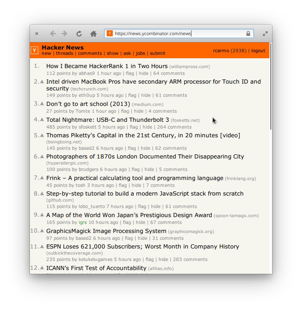Flag the GraphicsMagick story
This screenshot has height=309, width=302.
click(129, 238)
